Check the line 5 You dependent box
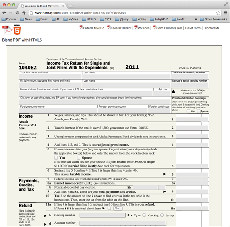Image resolution: width=230 pixels, height=227 pixels. pyautogui.click(x=56, y=158)
